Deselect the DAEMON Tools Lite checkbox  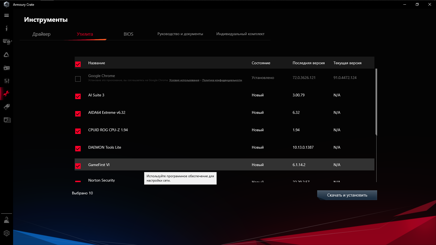pyautogui.click(x=78, y=149)
